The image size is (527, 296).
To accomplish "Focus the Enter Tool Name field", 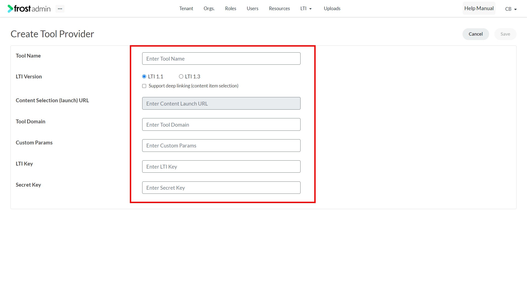I will point(221,59).
